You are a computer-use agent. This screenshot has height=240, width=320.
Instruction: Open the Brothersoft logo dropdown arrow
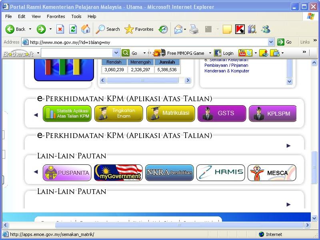(x=38, y=53)
